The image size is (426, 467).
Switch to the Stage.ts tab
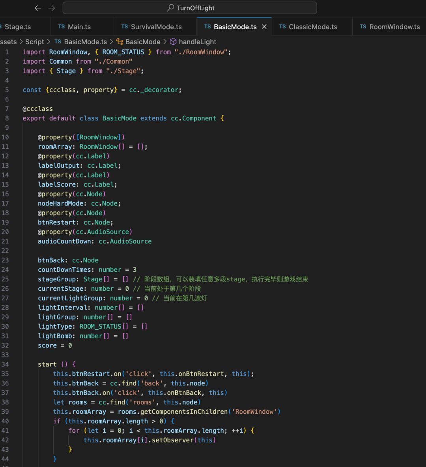(x=17, y=27)
